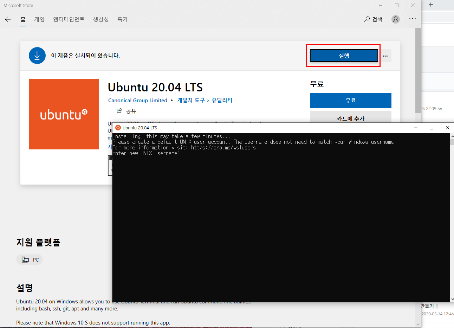Open the Store's top-right three-dot menu
The width and height of the screenshot is (454, 328).
[413, 18]
